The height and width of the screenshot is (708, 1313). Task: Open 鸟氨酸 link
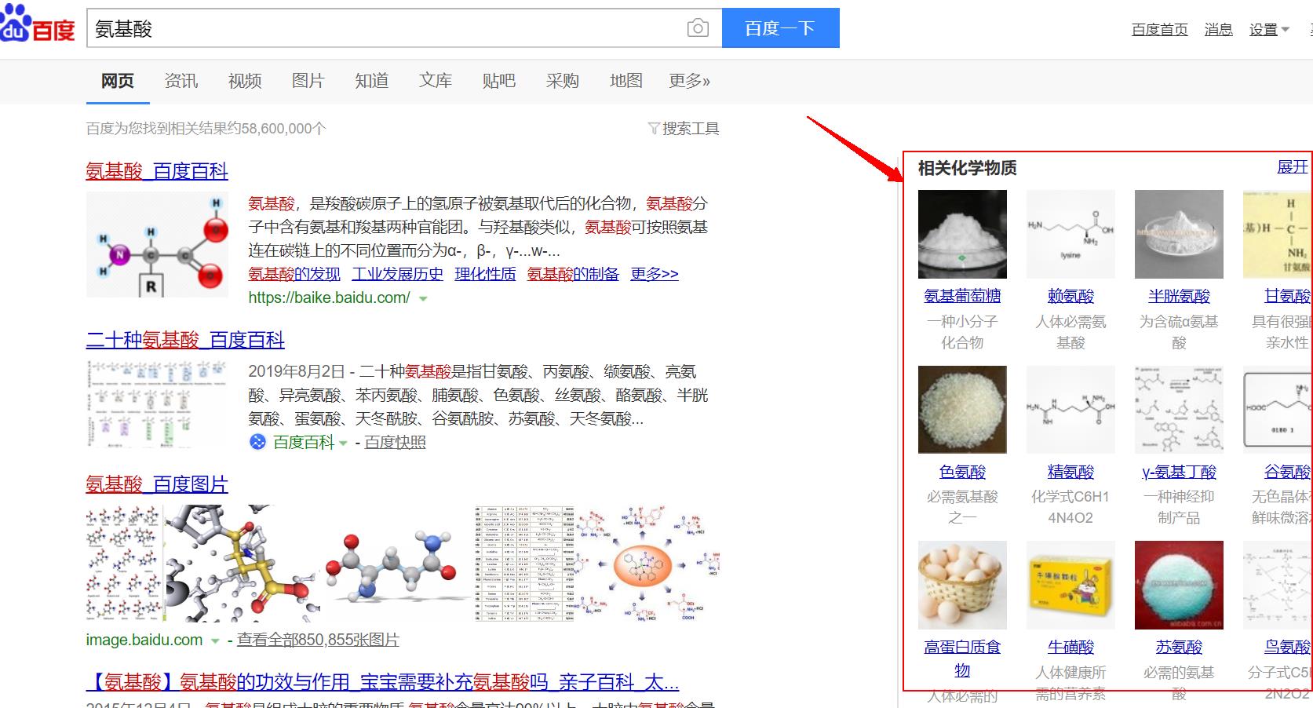[x=1287, y=648]
